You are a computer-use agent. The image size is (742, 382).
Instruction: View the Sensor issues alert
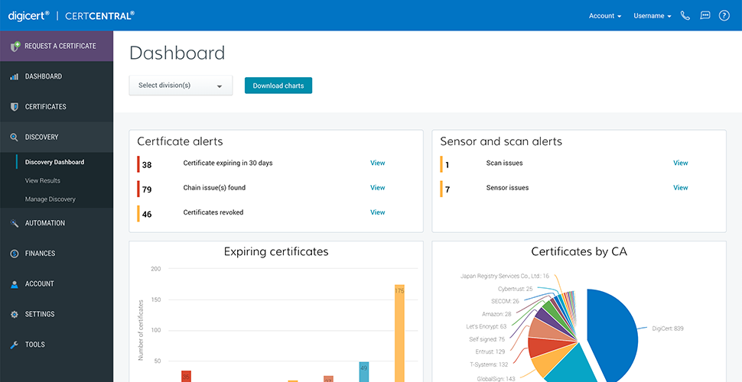click(680, 187)
